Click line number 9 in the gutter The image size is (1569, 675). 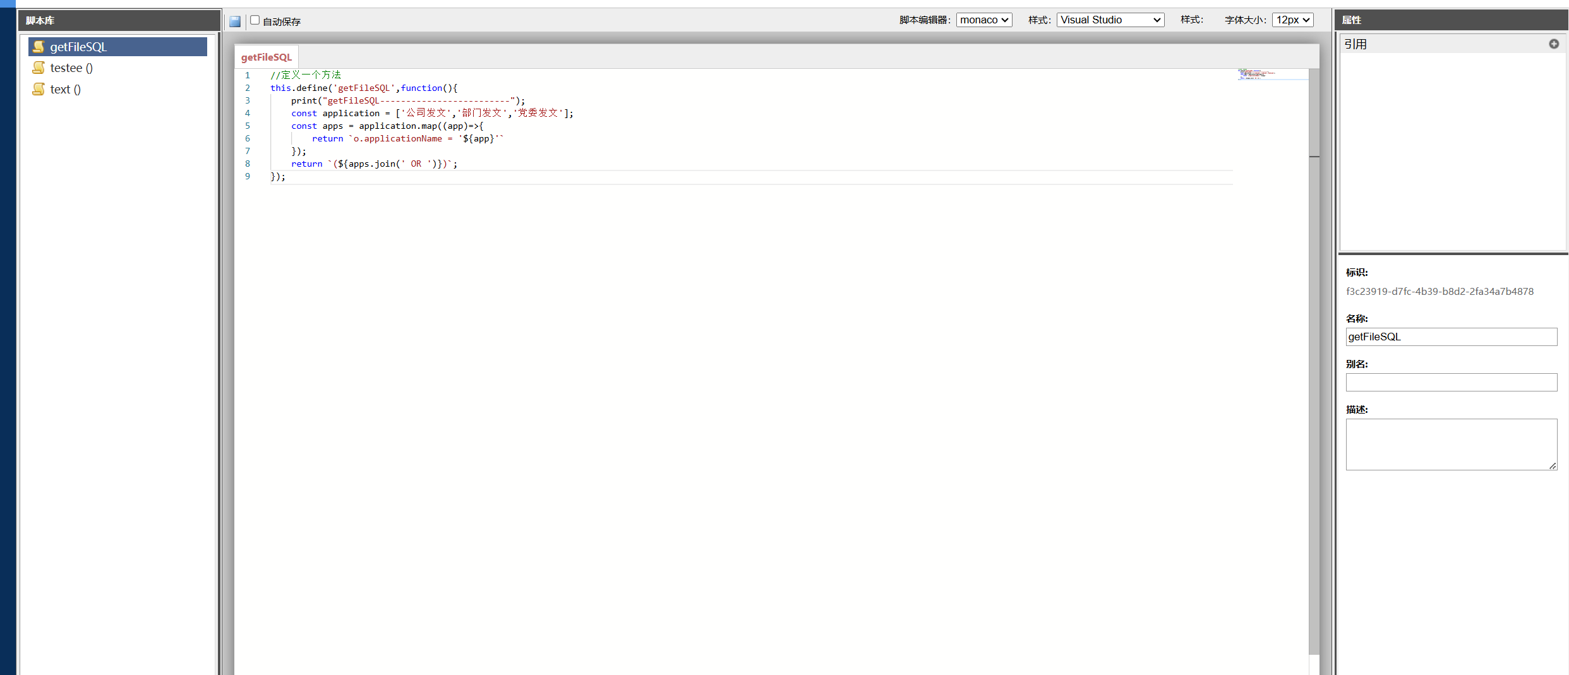coord(248,176)
